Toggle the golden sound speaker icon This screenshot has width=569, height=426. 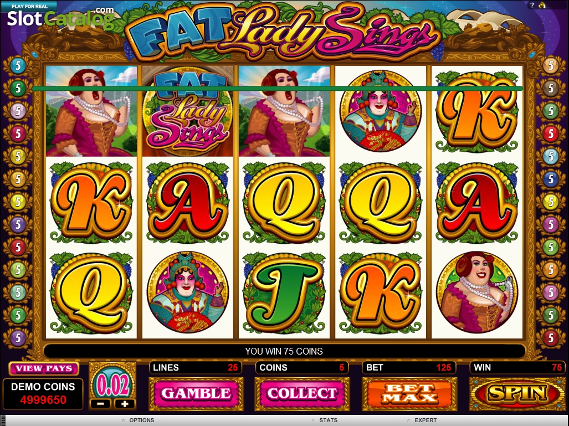tap(542, 5)
